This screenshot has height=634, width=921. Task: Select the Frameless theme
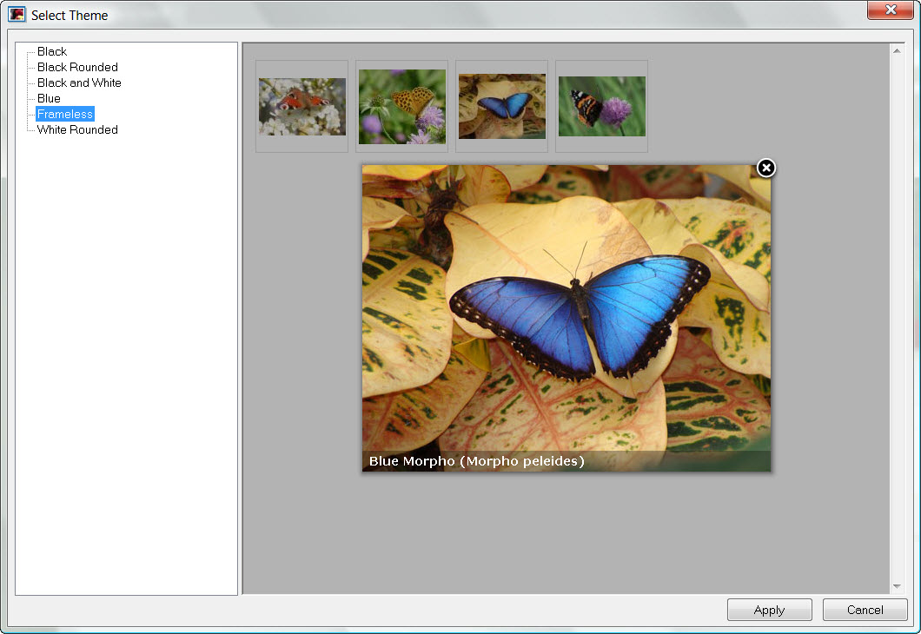(x=65, y=114)
